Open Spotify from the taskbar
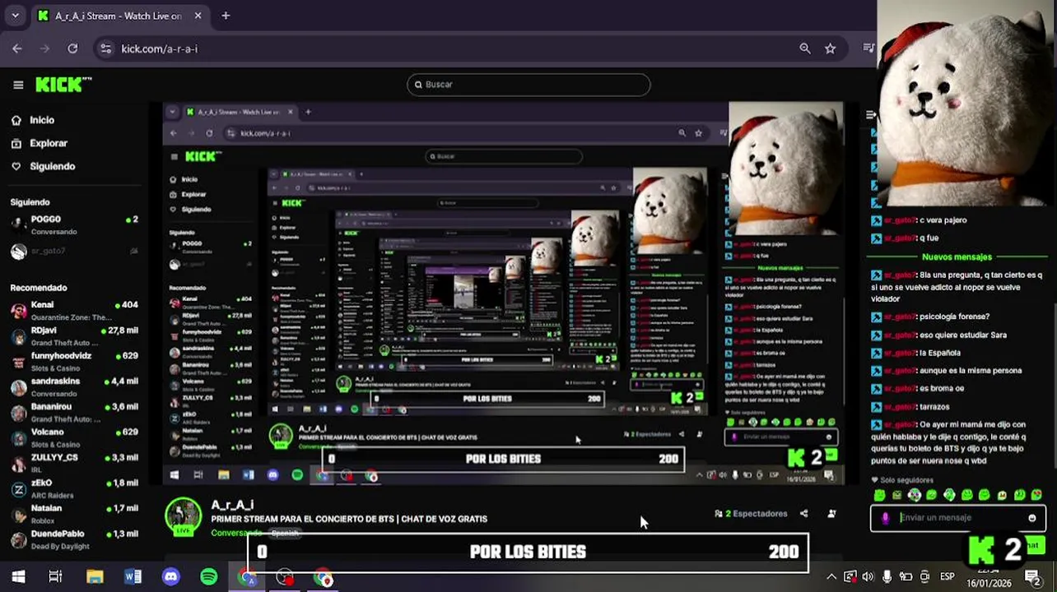1057x592 pixels. tap(209, 577)
